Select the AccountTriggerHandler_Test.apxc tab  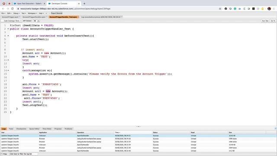click(63, 17)
